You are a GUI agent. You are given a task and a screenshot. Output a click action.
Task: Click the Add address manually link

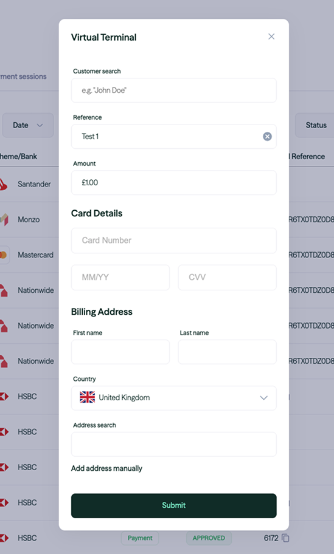coord(106,468)
